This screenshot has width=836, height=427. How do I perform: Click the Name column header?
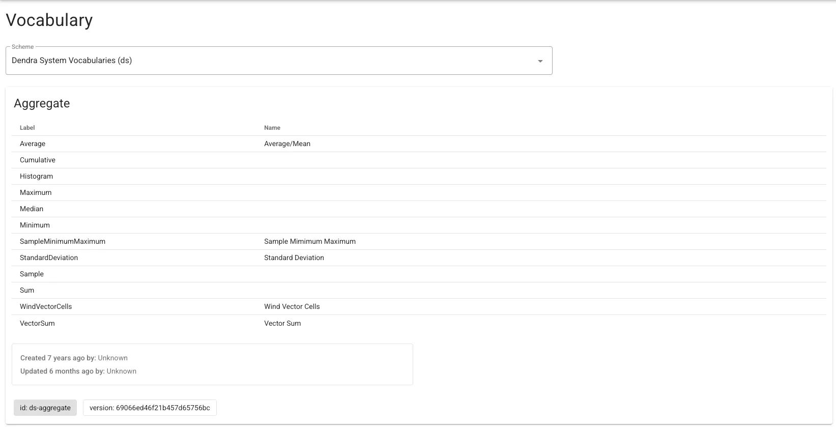272,128
